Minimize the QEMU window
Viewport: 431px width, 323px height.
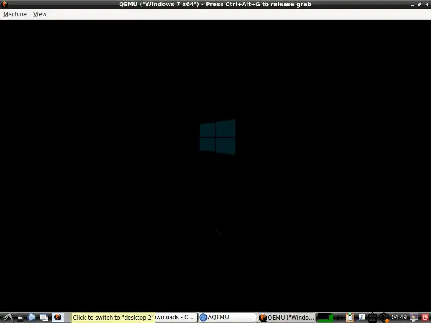point(412,5)
